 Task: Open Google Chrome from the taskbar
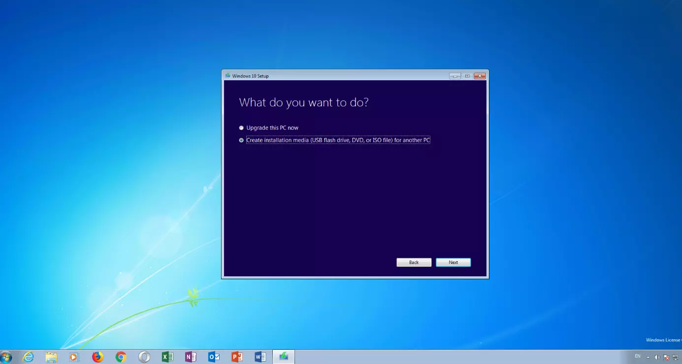pos(121,357)
